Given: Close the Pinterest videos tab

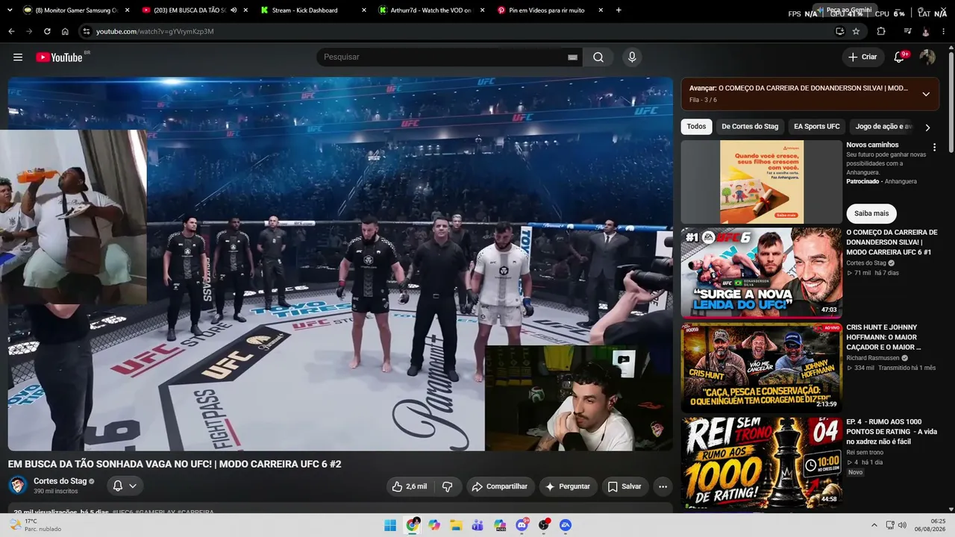Looking at the screenshot, I should [601, 10].
